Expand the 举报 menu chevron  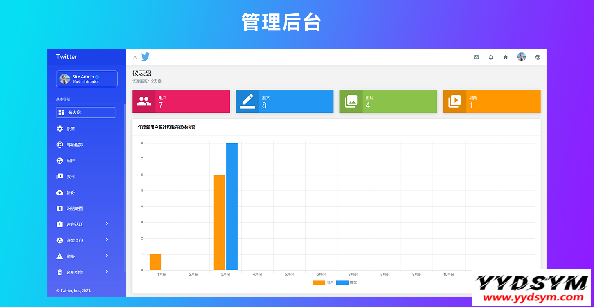click(107, 255)
